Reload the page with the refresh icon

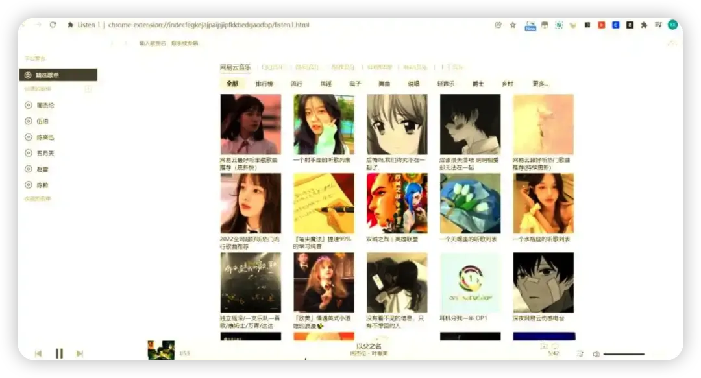tap(53, 25)
